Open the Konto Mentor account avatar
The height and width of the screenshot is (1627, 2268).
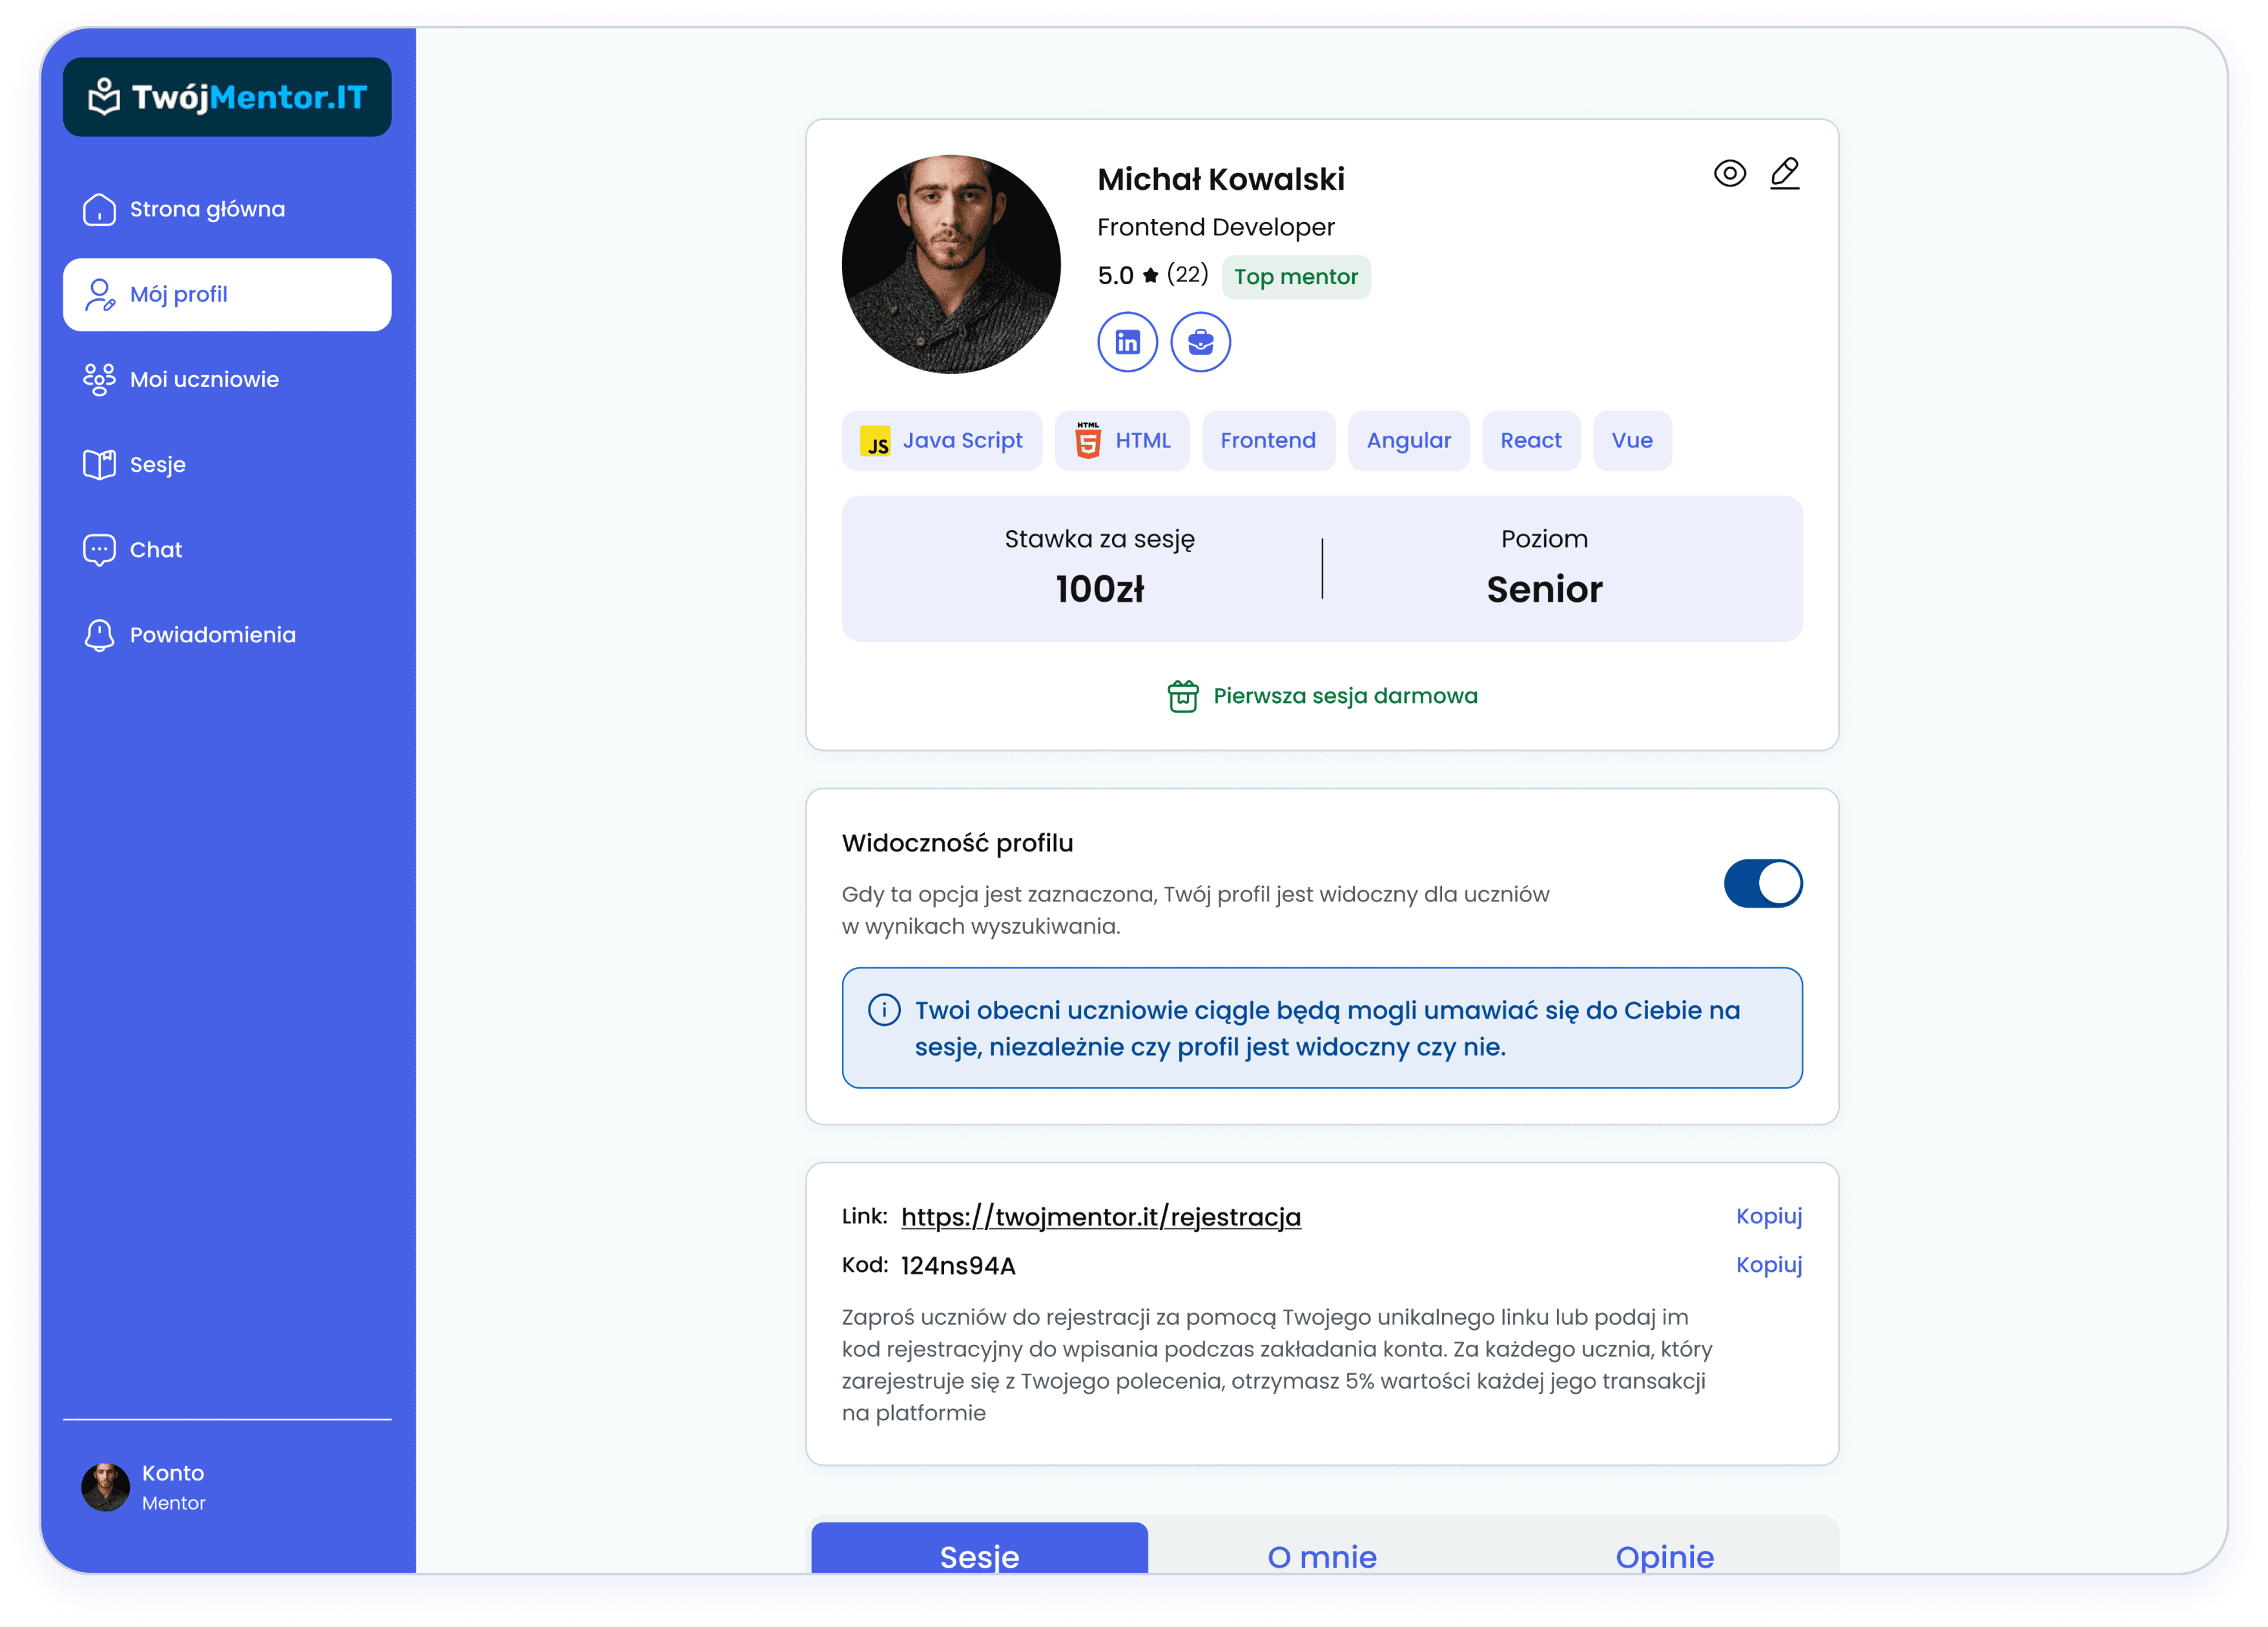tap(105, 1487)
